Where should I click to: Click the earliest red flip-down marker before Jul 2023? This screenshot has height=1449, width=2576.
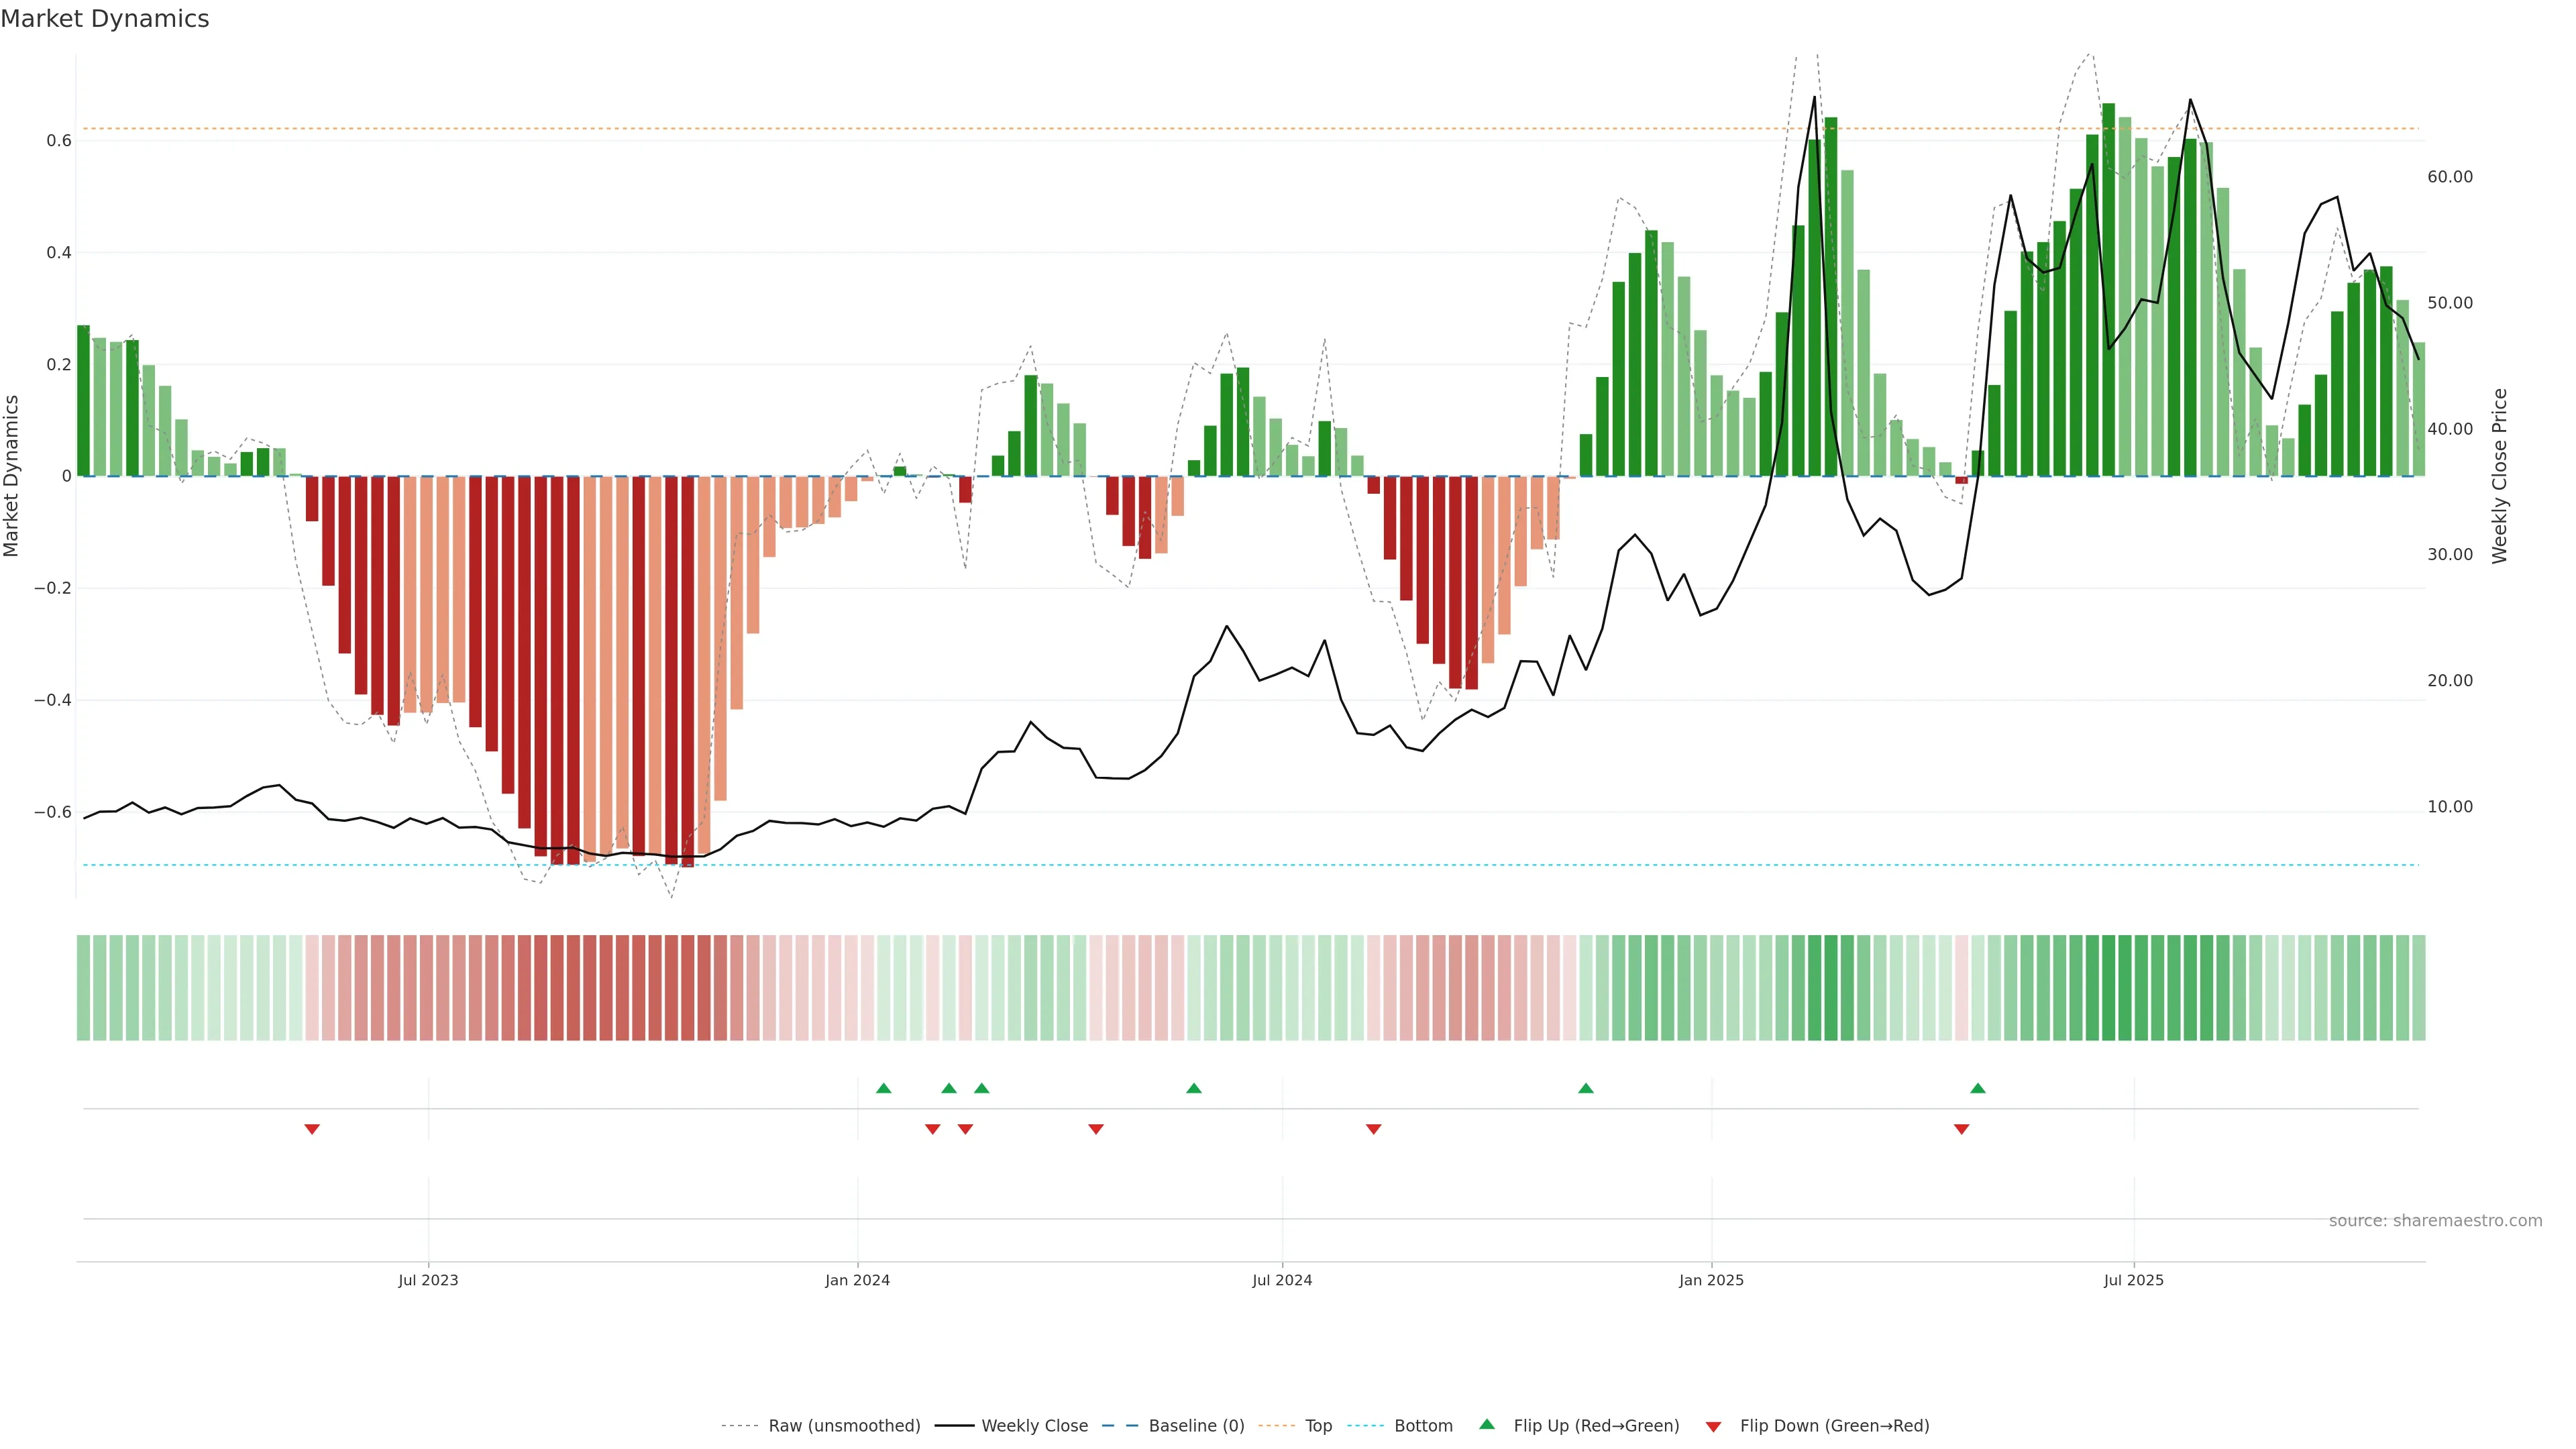pyautogui.click(x=312, y=1129)
